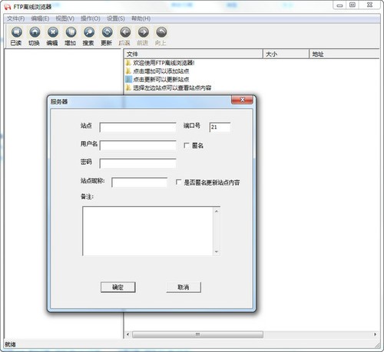The height and width of the screenshot is (352, 384).
Task: Confirm with the 确定 button
Action: coord(118,288)
